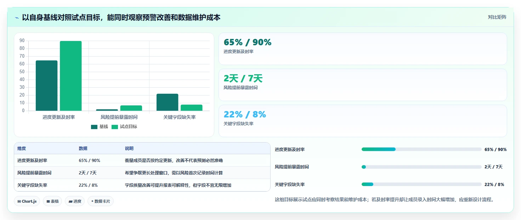Click the 进度 chip
The height and width of the screenshot is (220, 521).
pyautogui.click(x=75, y=201)
